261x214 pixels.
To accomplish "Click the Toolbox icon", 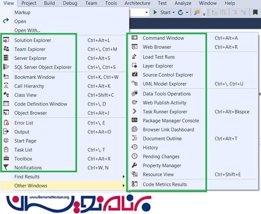I will coord(6,158).
